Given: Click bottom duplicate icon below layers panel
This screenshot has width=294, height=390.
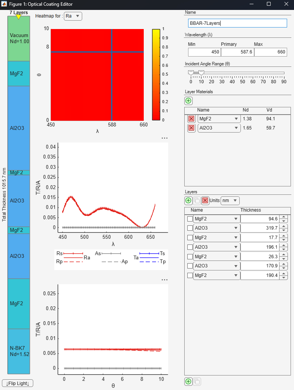Looking at the screenshot, I should [197, 381].
